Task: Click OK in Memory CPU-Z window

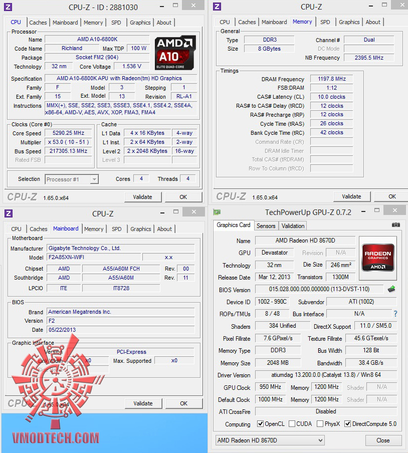Action: 392,196
